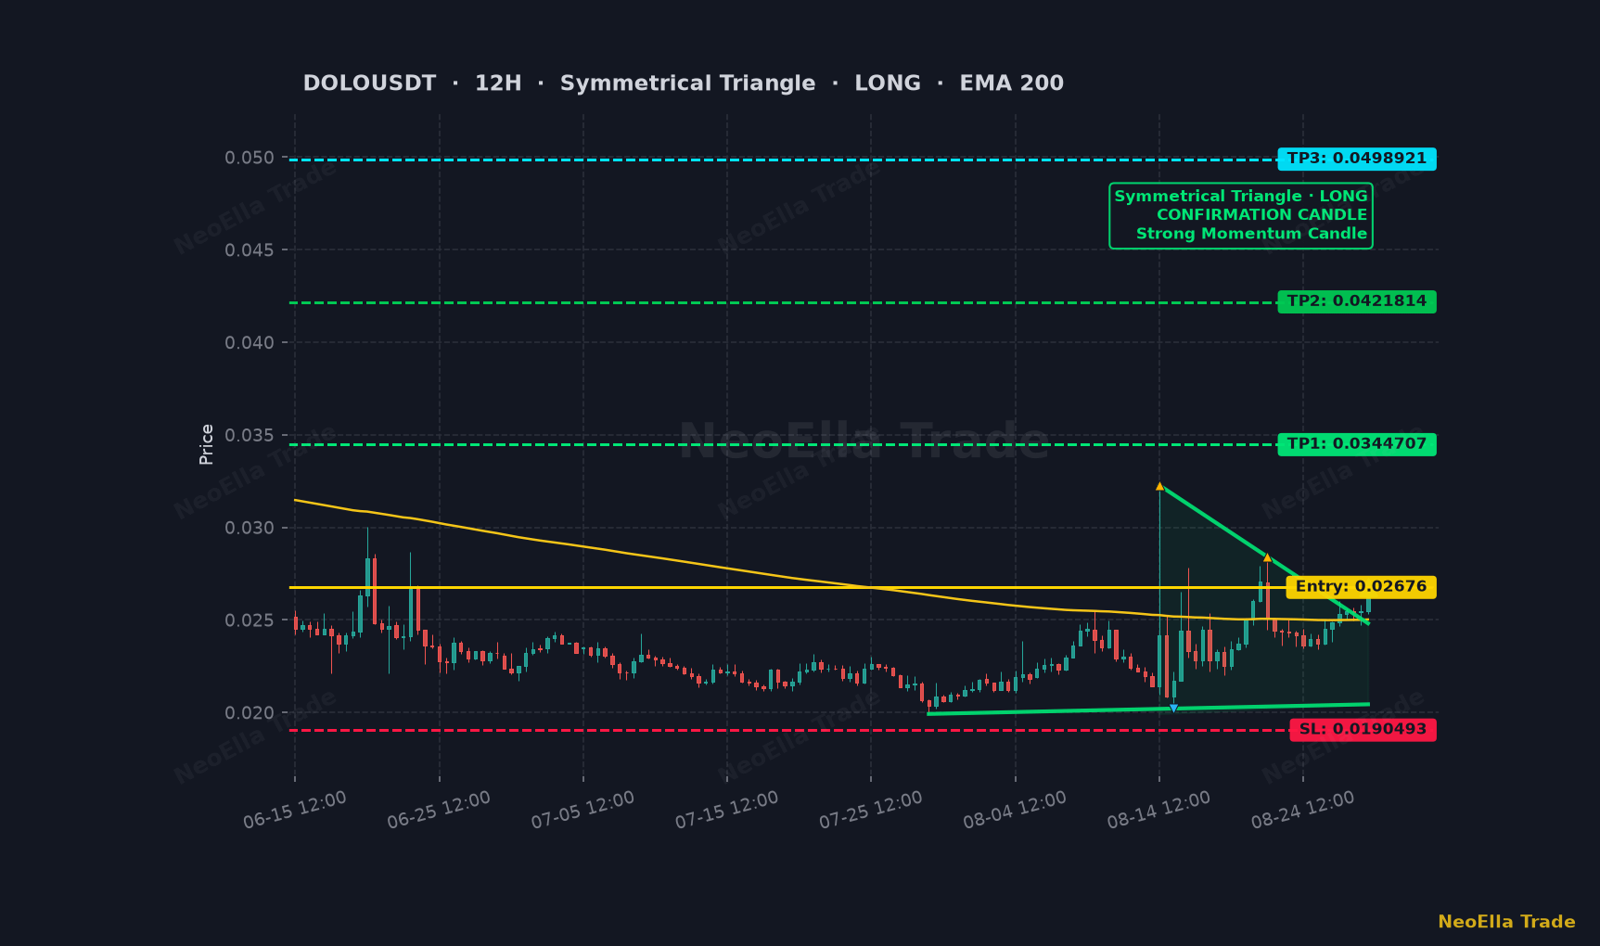Click the green descending upper triangle trendline

1263,554
